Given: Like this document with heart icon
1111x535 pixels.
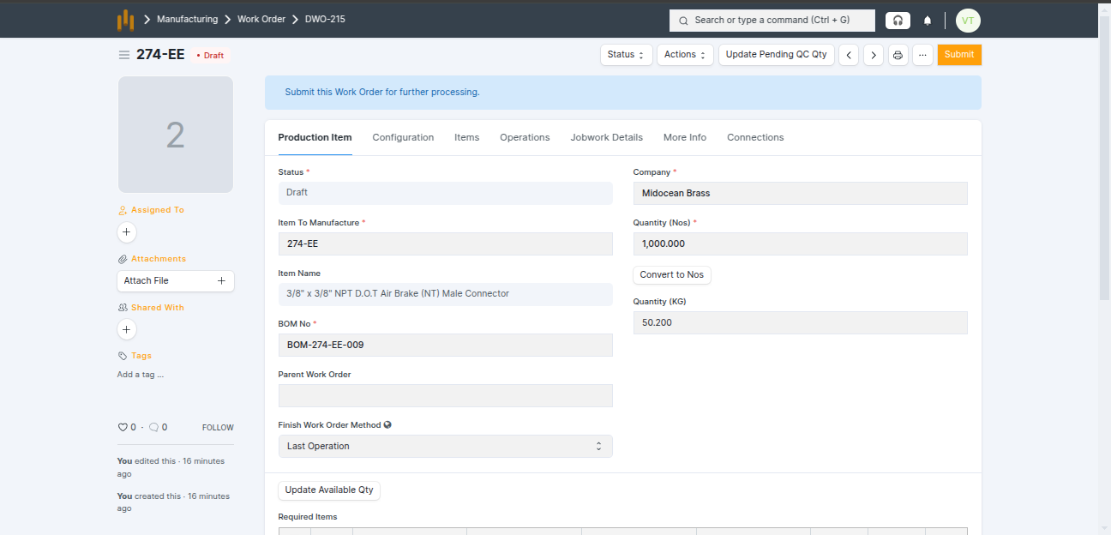Looking at the screenshot, I should [123, 427].
